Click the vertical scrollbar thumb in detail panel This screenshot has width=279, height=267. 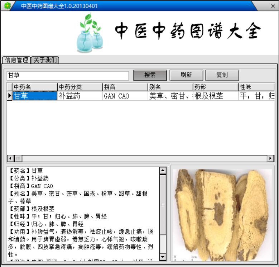163,205
